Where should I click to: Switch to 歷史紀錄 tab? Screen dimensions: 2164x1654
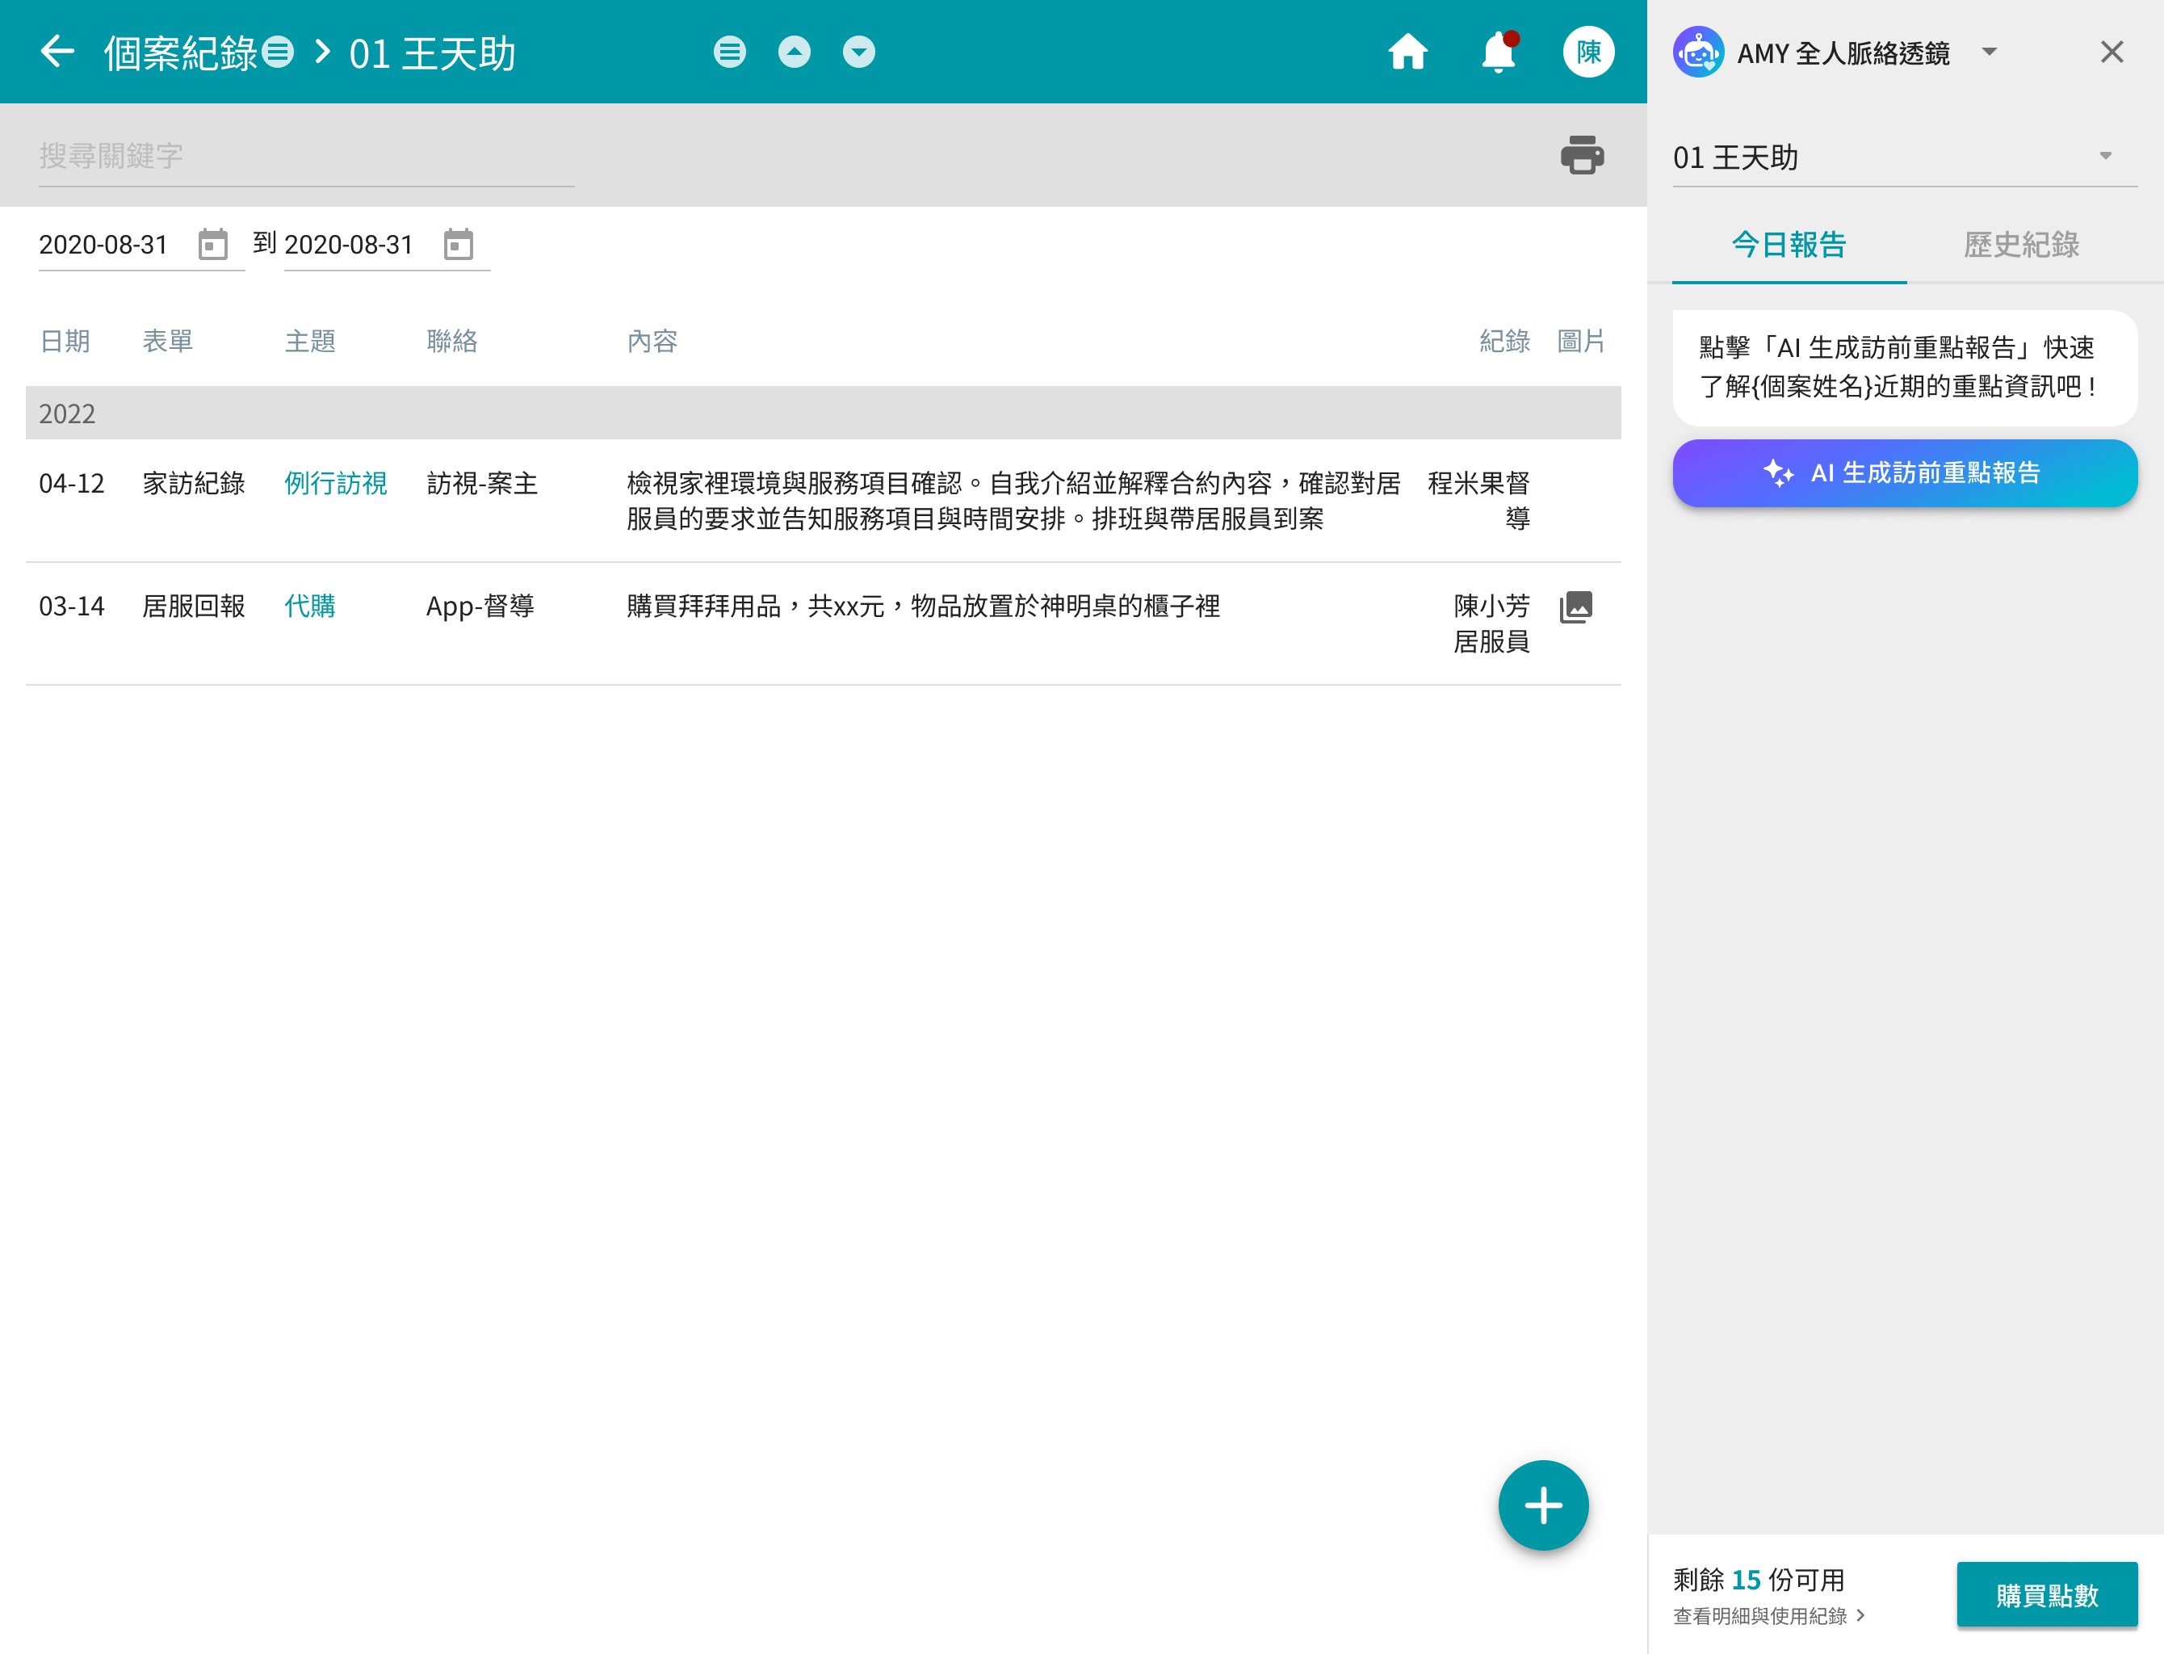click(x=2021, y=244)
